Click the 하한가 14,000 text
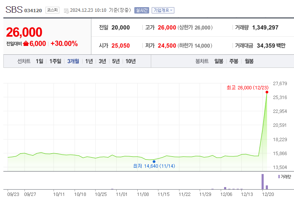 click(195, 46)
